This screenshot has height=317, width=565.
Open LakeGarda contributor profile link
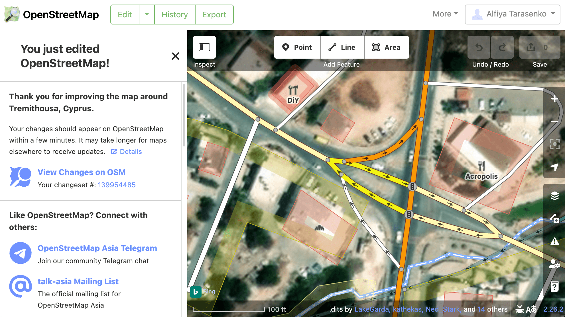click(372, 309)
